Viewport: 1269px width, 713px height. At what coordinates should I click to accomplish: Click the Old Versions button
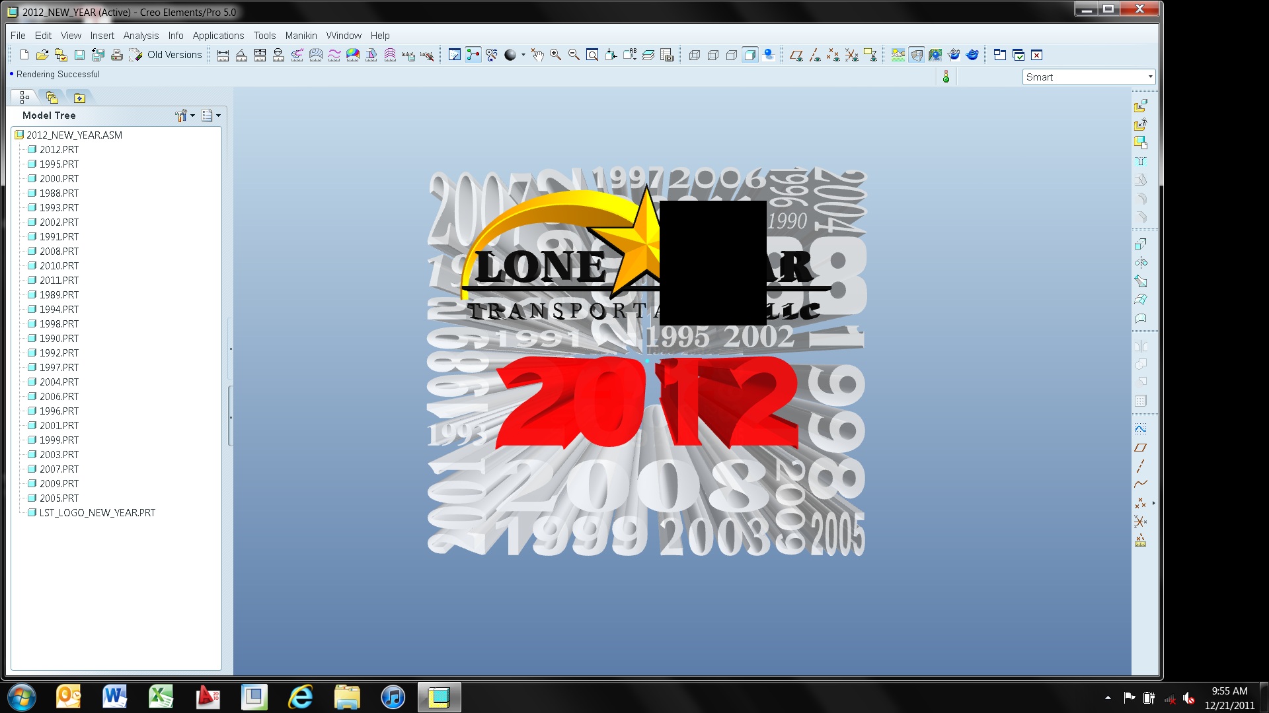(167, 55)
